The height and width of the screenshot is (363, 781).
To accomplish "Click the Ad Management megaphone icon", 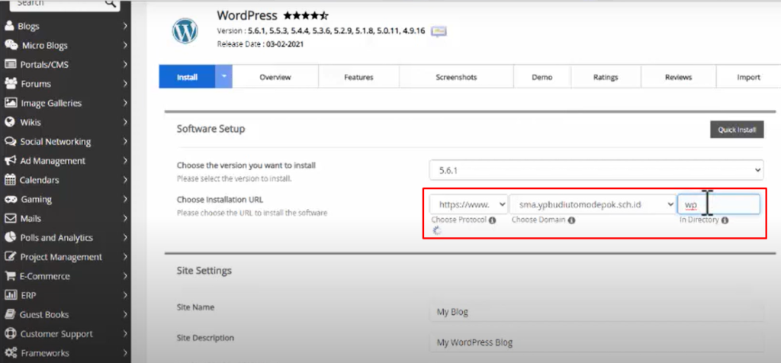I will [10, 161].
